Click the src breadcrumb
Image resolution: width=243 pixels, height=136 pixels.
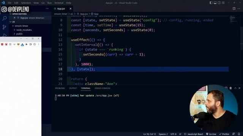pos(72,14)
